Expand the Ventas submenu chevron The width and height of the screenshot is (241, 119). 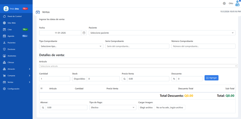point(30,82)
